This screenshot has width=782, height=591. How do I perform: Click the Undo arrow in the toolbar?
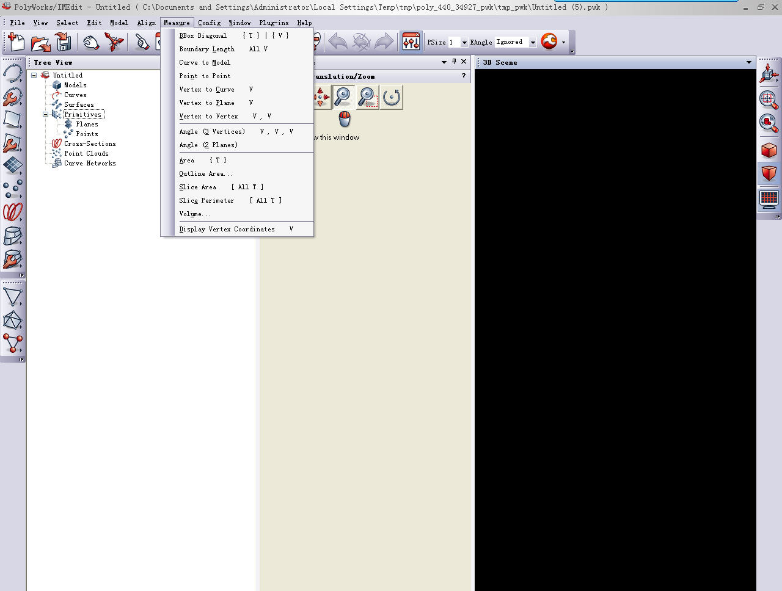click(x=338, y=42)
